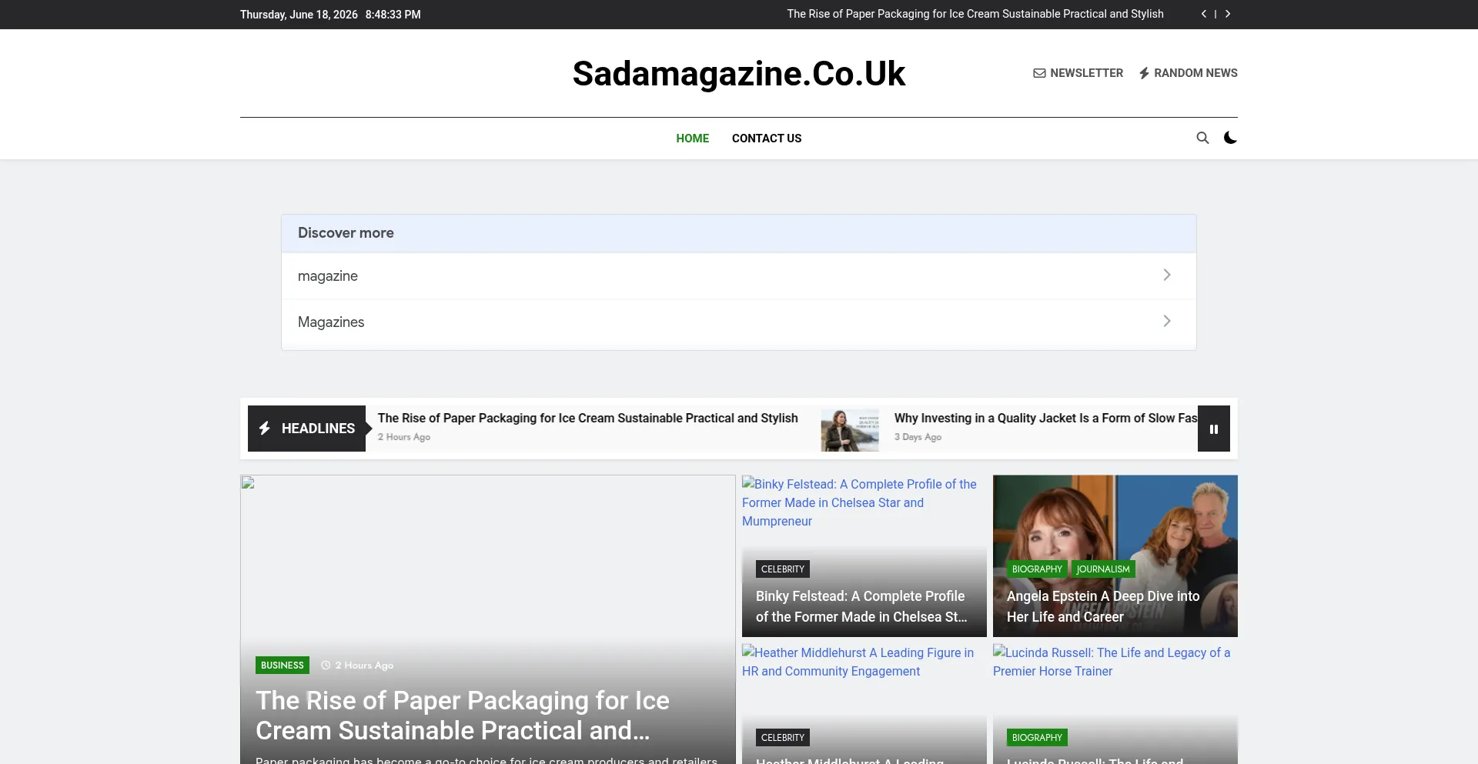Click the Journalism tag on Angela Epstein card
Viewport: 1478px width, 764px height.
point(1103,569)
